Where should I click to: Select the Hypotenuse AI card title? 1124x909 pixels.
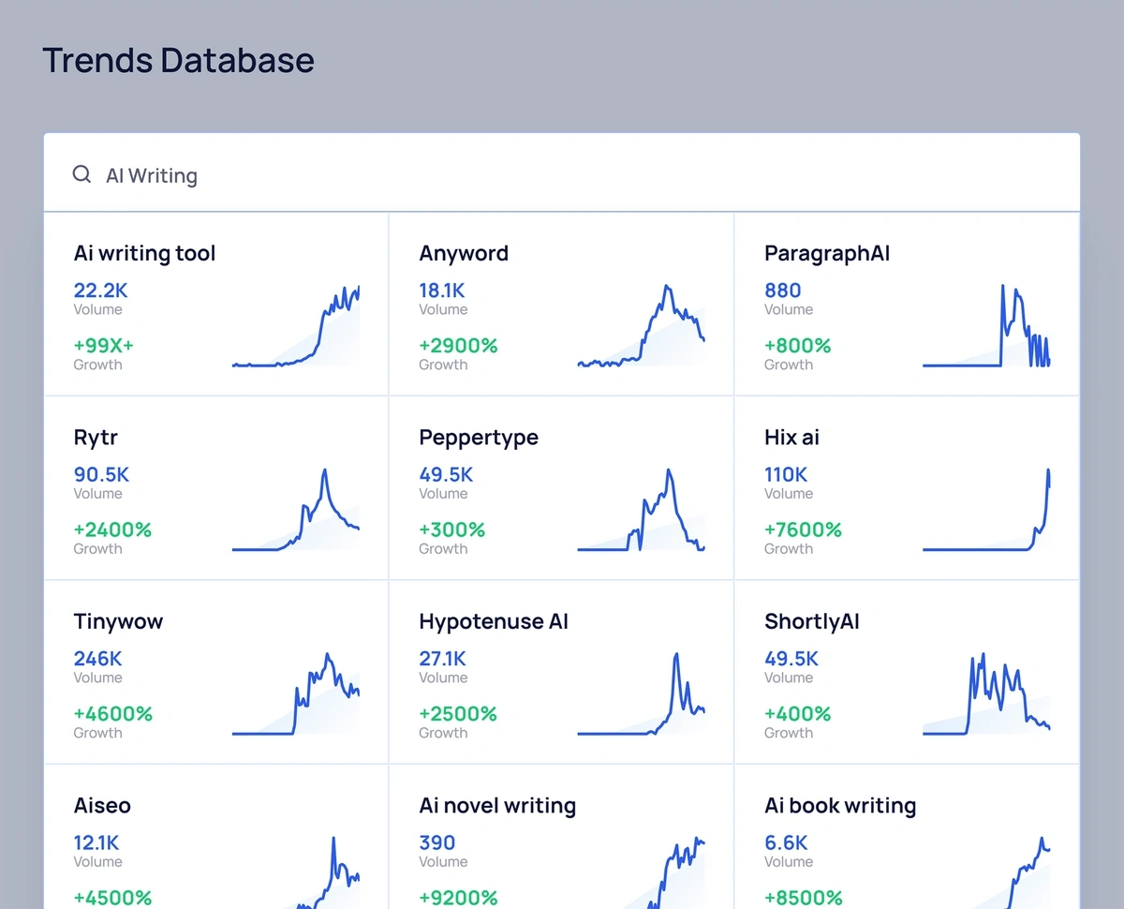494,621
